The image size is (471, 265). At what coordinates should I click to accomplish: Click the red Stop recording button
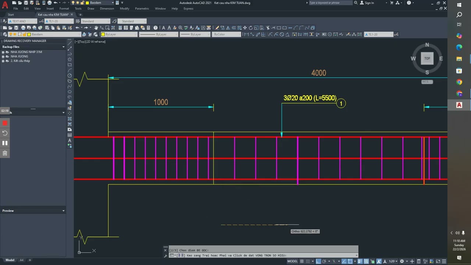coord(5,123)
